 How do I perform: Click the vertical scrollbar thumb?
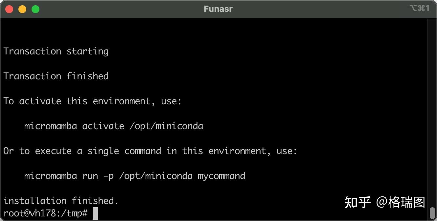point(432,212)
